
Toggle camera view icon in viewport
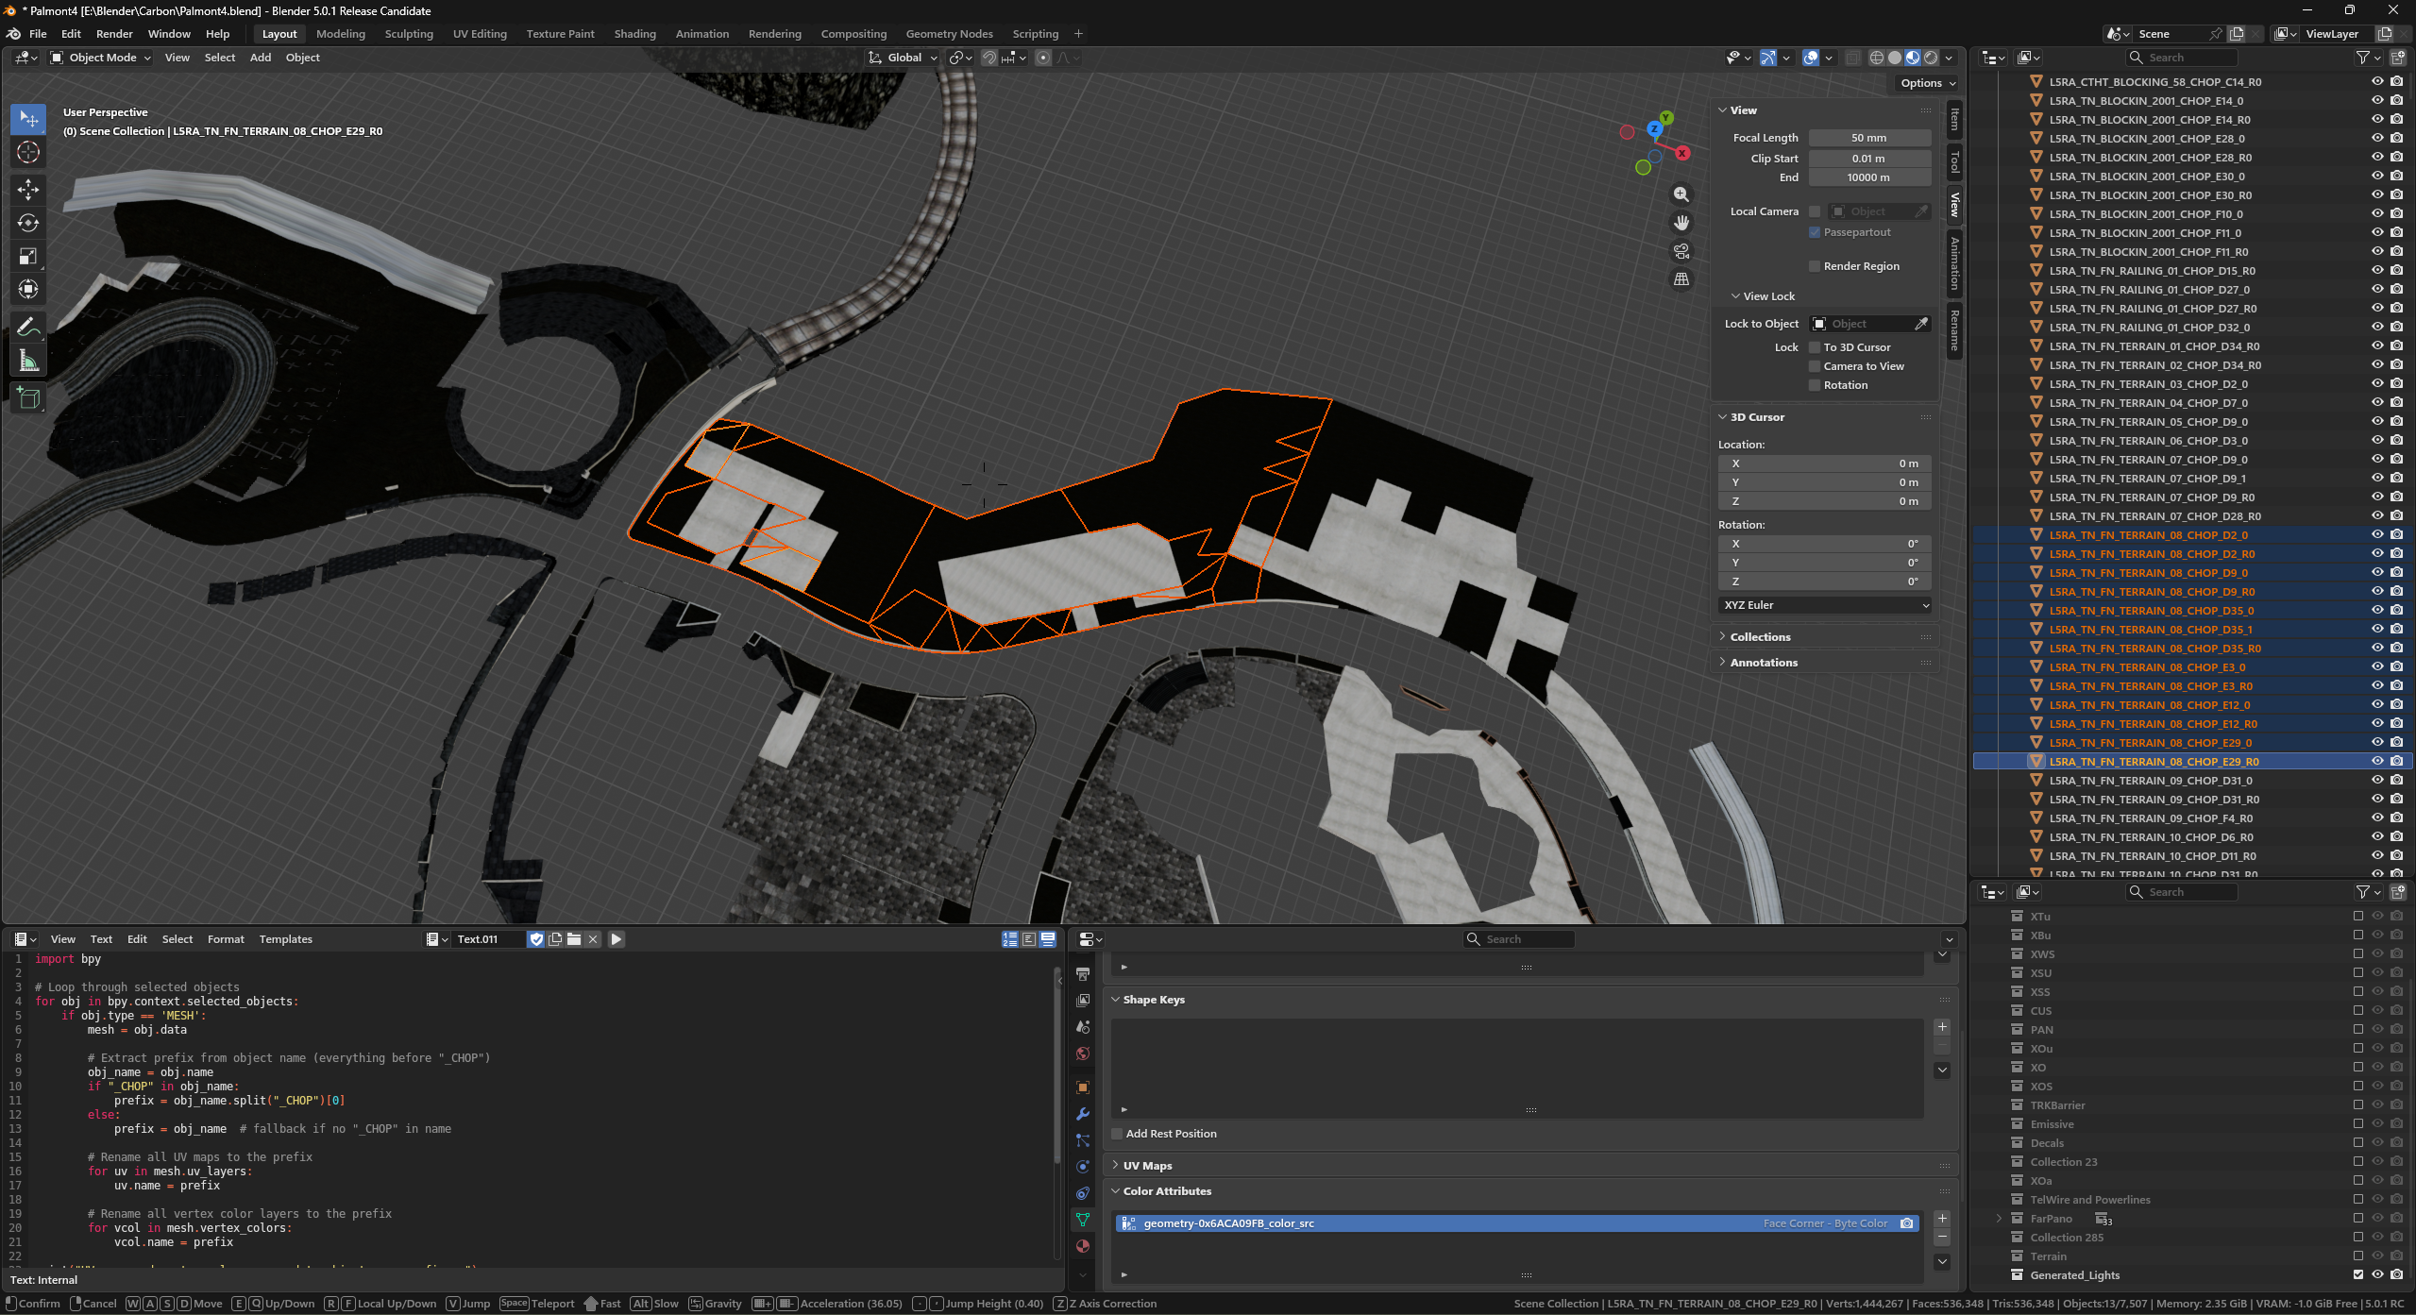click(1681, 251)
